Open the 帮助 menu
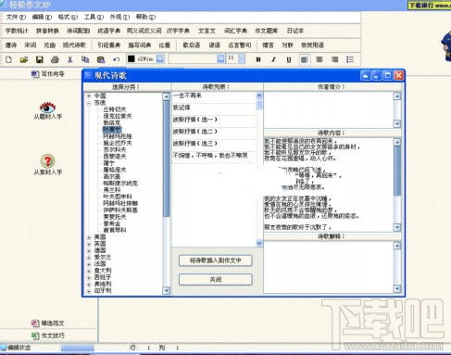 [145, 17]
